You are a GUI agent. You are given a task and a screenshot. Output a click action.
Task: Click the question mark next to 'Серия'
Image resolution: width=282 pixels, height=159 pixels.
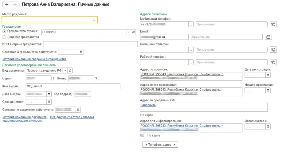pyautogui.click(x=53, y=79)
